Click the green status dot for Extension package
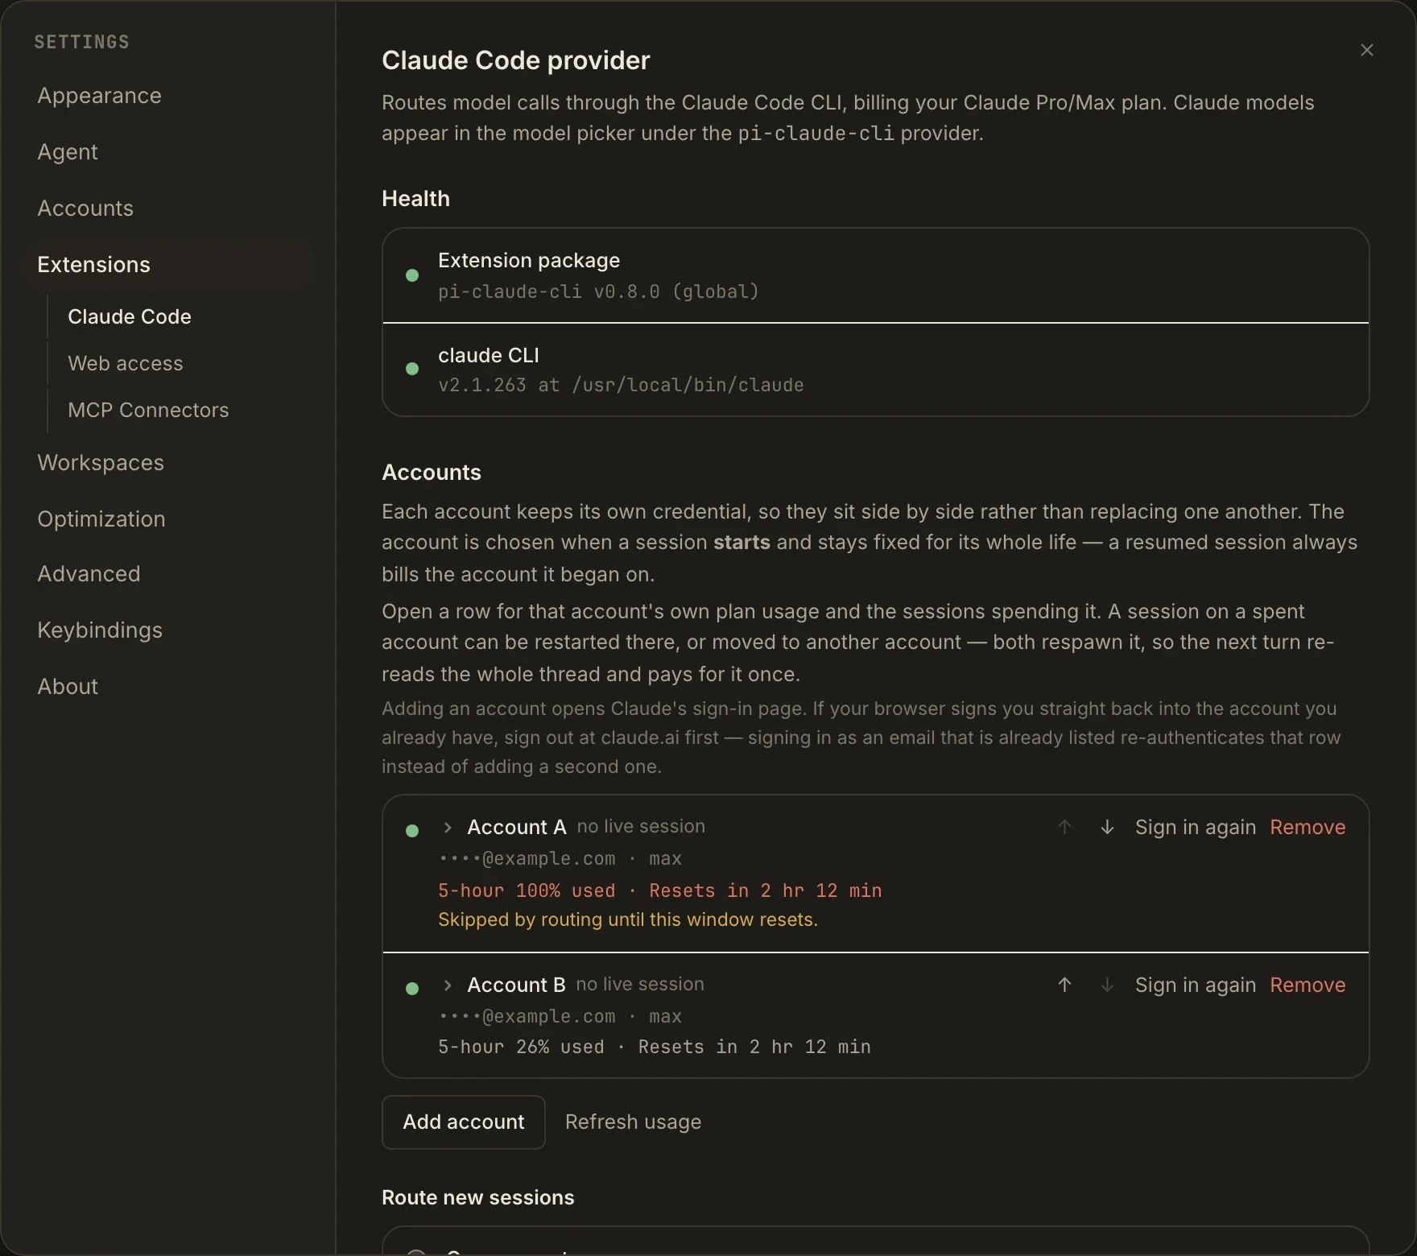This screenshot has height=1256, width=1417. coord(412,275)
